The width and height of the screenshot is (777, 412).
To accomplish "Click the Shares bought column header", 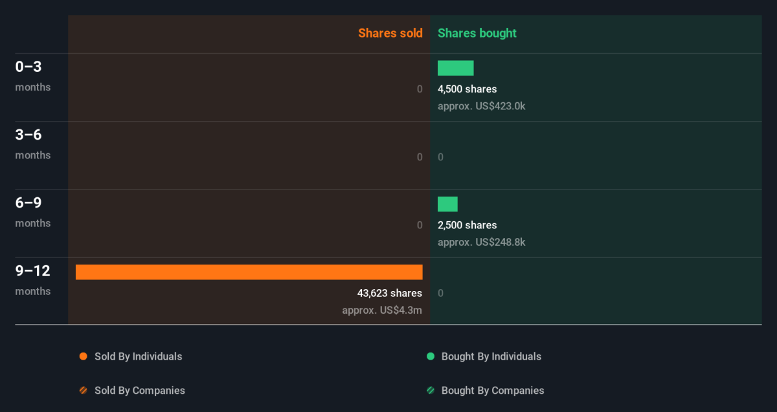I will (x=477, y=33).
